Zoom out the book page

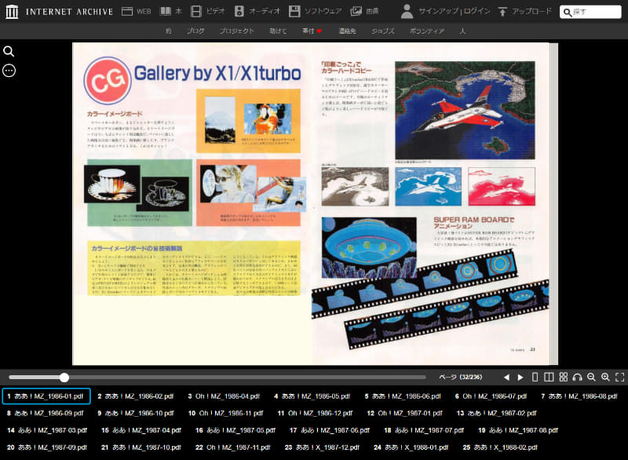591,377
